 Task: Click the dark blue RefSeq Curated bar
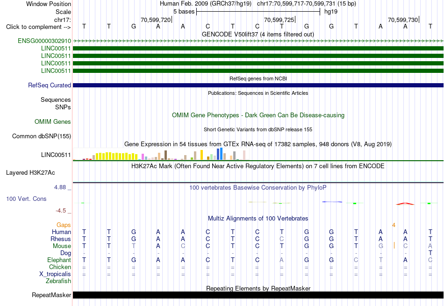(258, 85)
